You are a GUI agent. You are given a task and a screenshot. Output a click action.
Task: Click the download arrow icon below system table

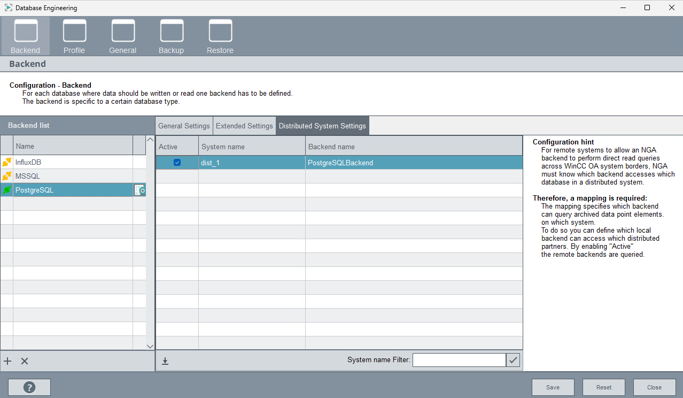165,361
